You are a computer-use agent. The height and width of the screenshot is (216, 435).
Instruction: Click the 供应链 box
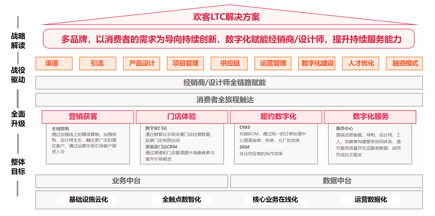click(229, 63)
